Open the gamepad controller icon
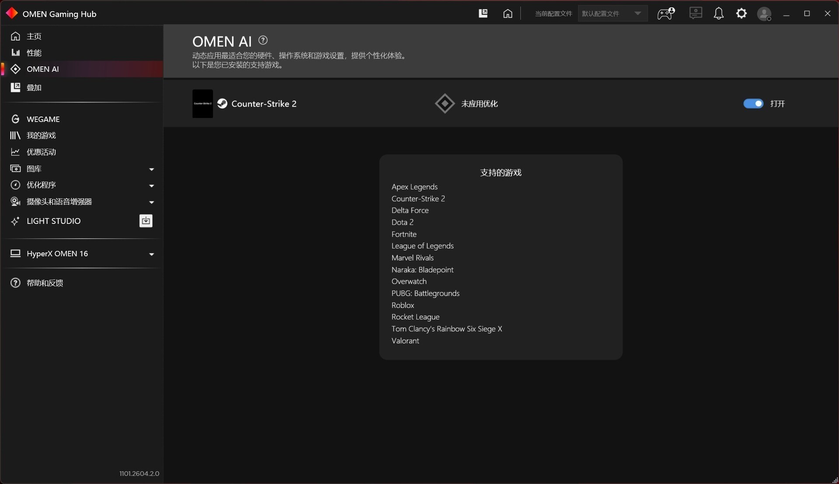 (x=666, y=14)
